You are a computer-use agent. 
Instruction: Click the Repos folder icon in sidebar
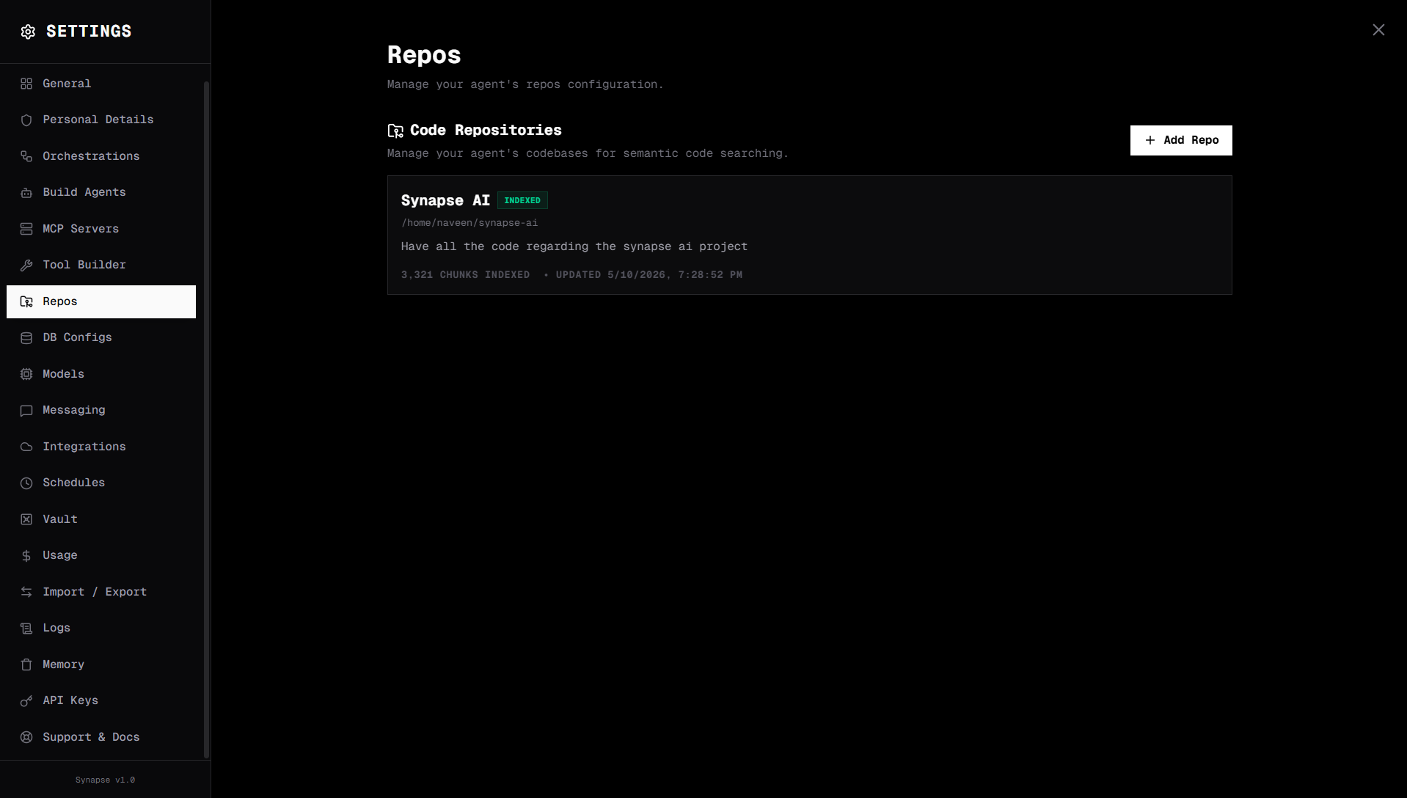26,301
